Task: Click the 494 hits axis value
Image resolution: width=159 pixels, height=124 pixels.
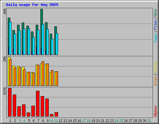Action: tap(5, 11)
